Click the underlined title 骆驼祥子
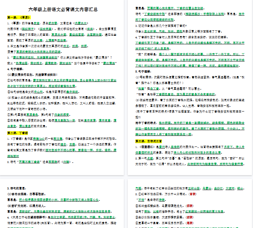Screen dimensions: 253x228 click(28, 29)
